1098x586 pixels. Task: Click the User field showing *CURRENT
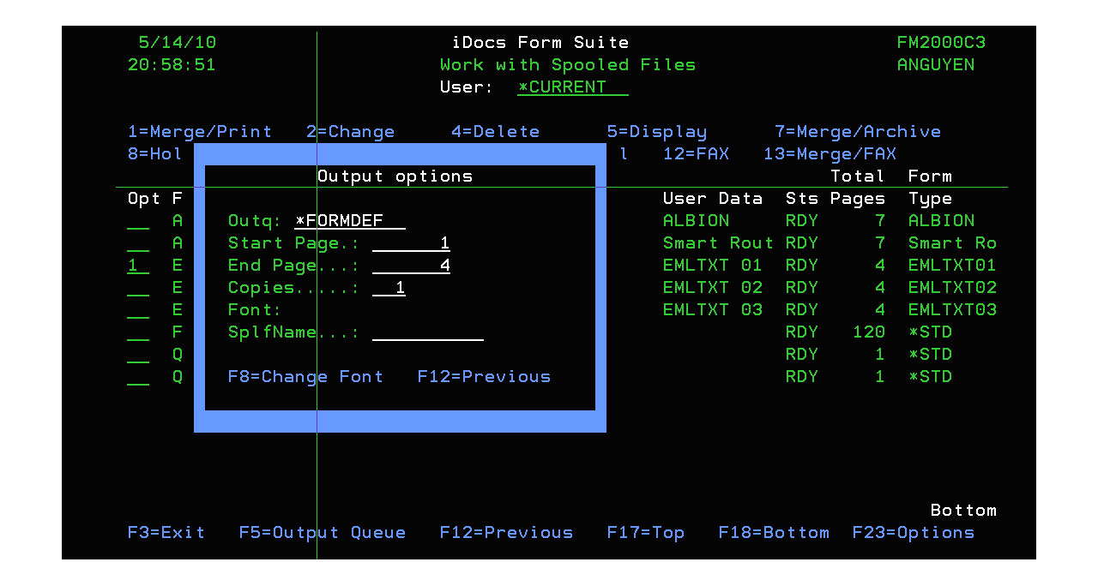[572, 87]
